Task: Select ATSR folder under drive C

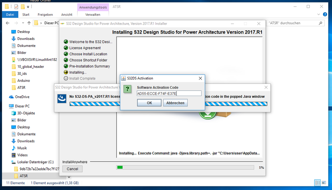Action: click(x=24, y=176)
